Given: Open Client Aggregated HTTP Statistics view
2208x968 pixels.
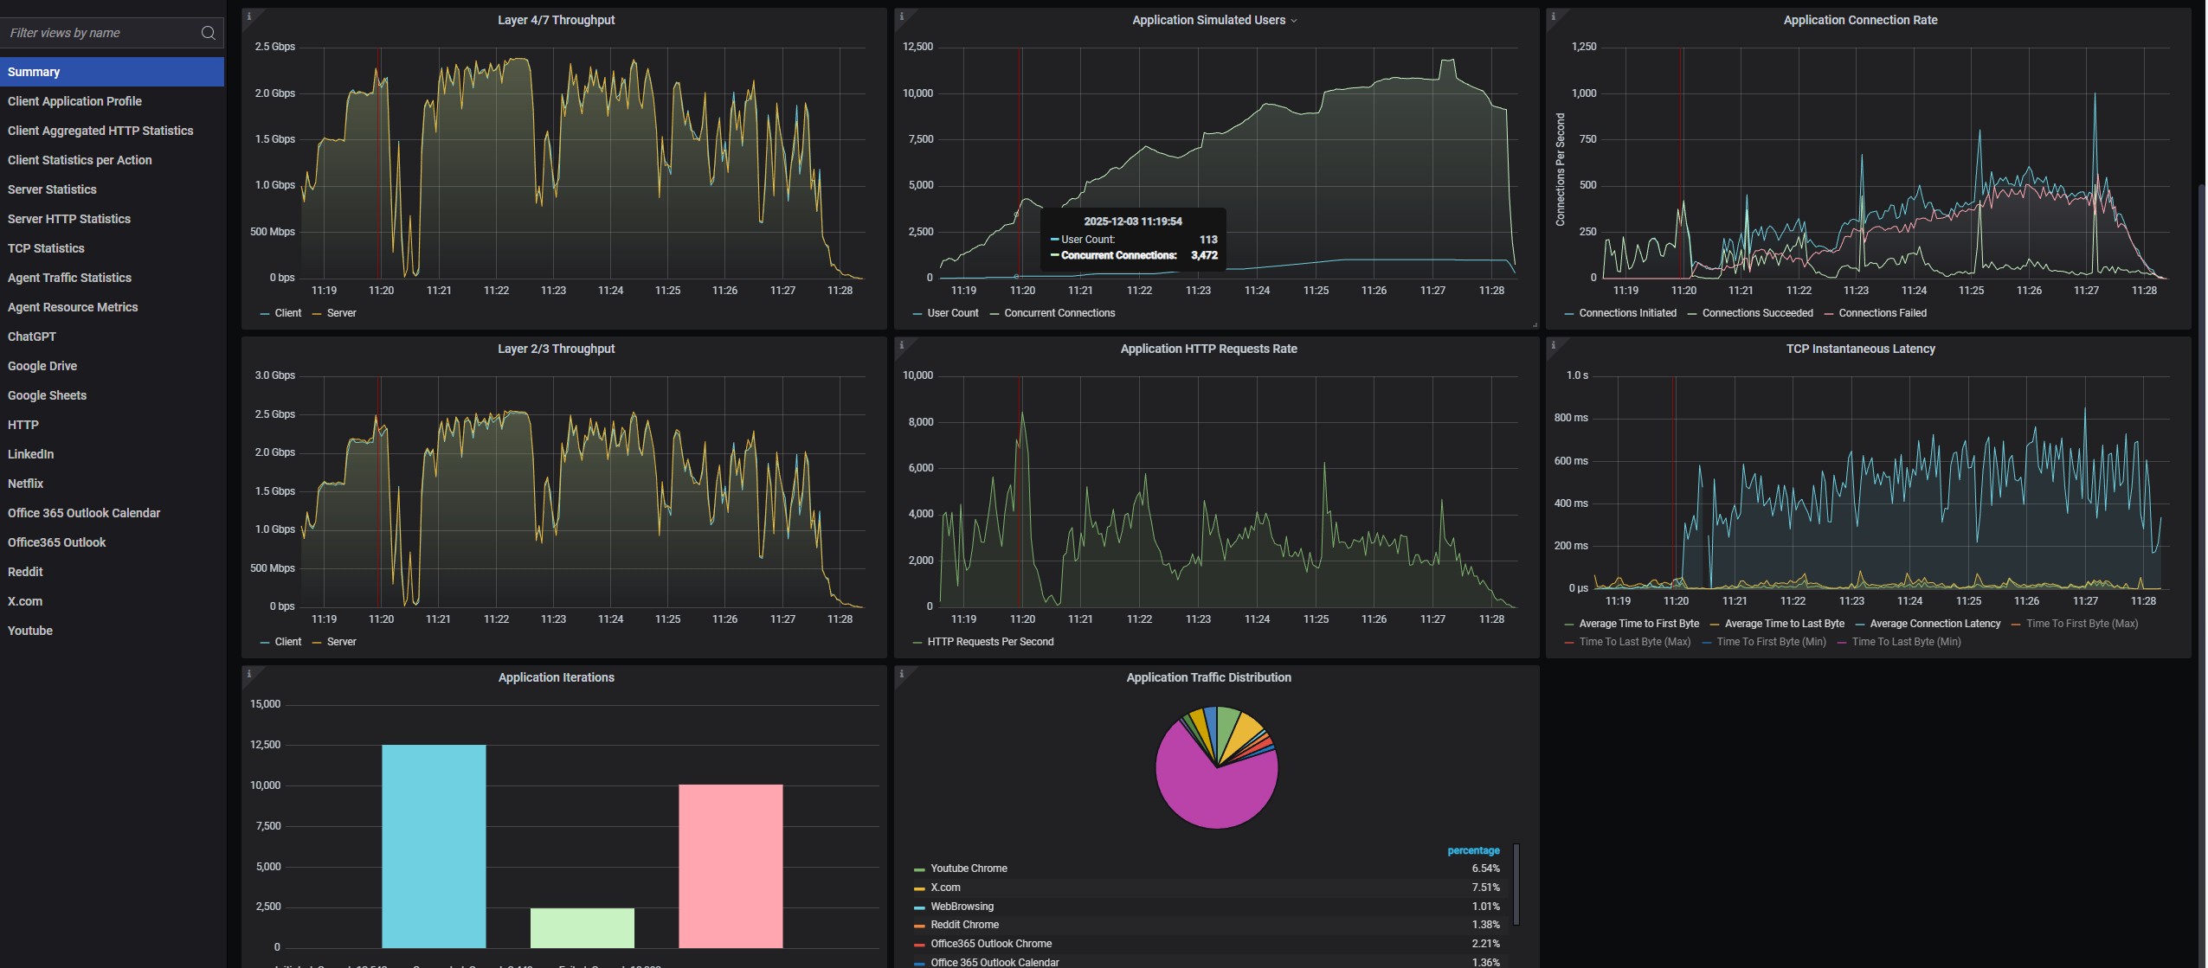Looking at the screenshot, I should pos(100,131).
